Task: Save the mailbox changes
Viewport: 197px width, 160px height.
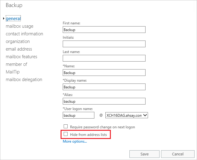Action: pyautogui.click(x=145, y=154)
